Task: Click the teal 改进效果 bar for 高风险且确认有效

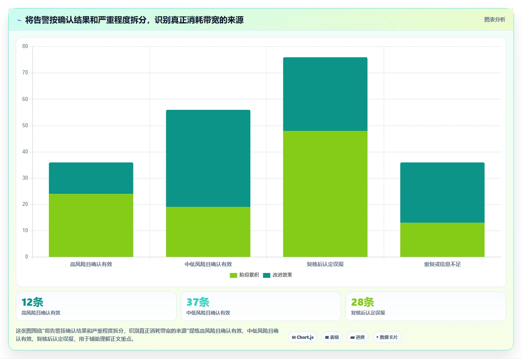Action: pyautogui.click(x=91, y=178)
